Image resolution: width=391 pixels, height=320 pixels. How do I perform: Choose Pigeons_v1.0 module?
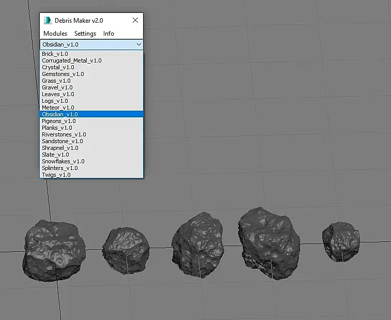[91, 121]
